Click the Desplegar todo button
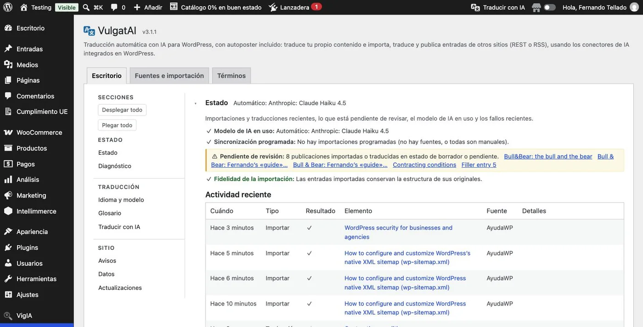 122,110
